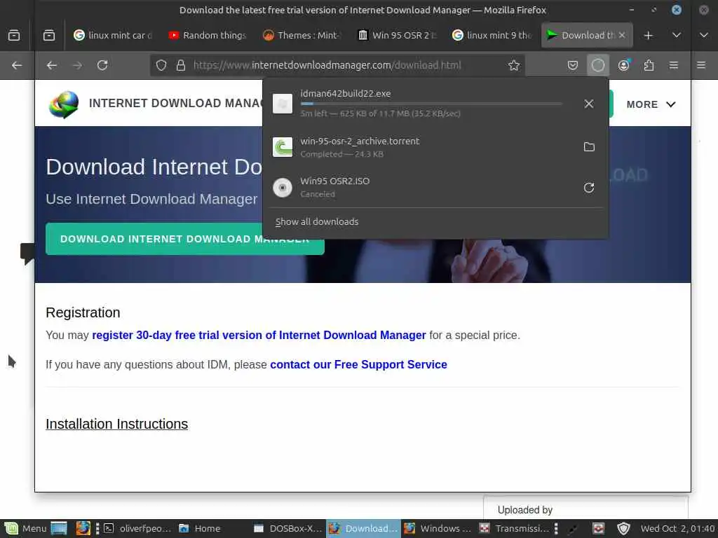Open Firefox account icon
Image resolution: width=718 pixels, height=538 pixels.
click(623, 65)
